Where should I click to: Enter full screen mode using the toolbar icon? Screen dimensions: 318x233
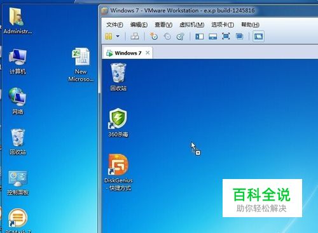226,36
